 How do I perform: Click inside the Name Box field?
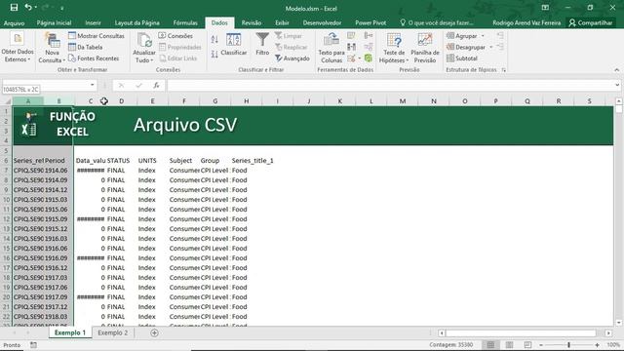tap(45, 85)
